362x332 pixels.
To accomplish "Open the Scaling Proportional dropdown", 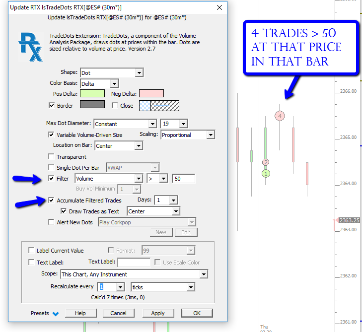I will (188, 135).
